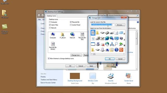Screen dimensions: 167x93
Task: Select the flat hard drive icon in bottom row
Action: [x=98, y=50]
